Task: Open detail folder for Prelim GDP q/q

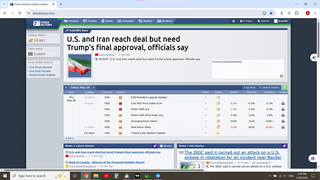Action: 218,109
